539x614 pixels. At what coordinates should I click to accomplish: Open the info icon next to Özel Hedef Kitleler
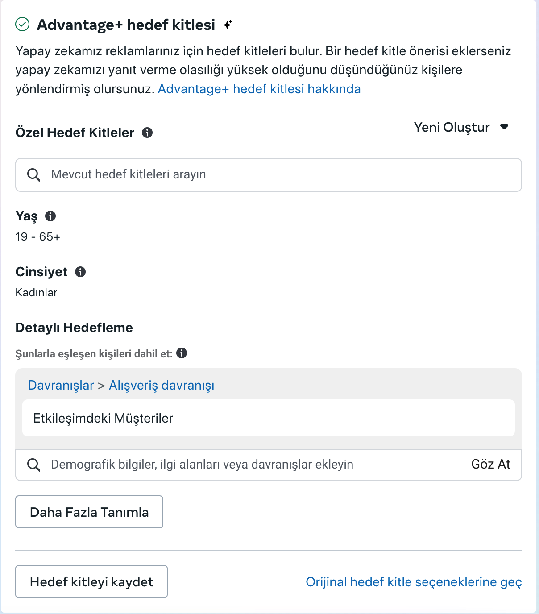tap(147, 133)
